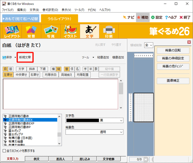The height and width of the screenshot is (163, 193).
Task: Click the 横書追加 button
Action: click(x=118, y=57)
